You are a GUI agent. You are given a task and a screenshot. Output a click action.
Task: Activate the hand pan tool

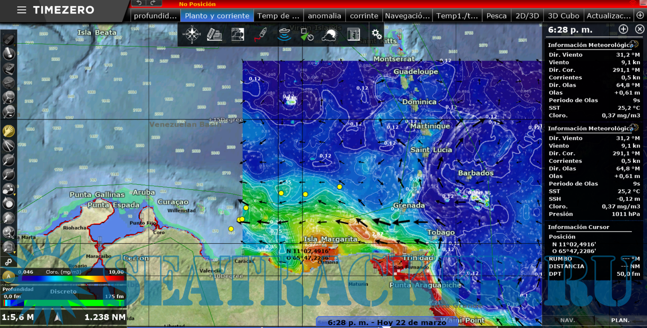pyautogui.click(x=8, y=131)
